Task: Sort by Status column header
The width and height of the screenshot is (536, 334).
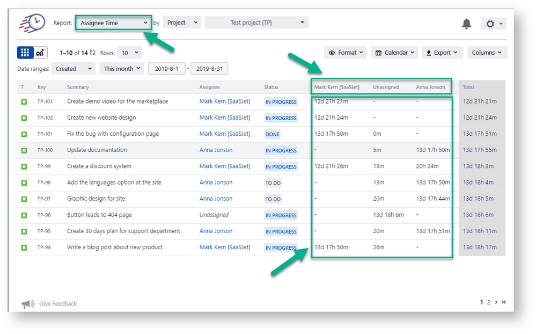Action: click(271, 88)
